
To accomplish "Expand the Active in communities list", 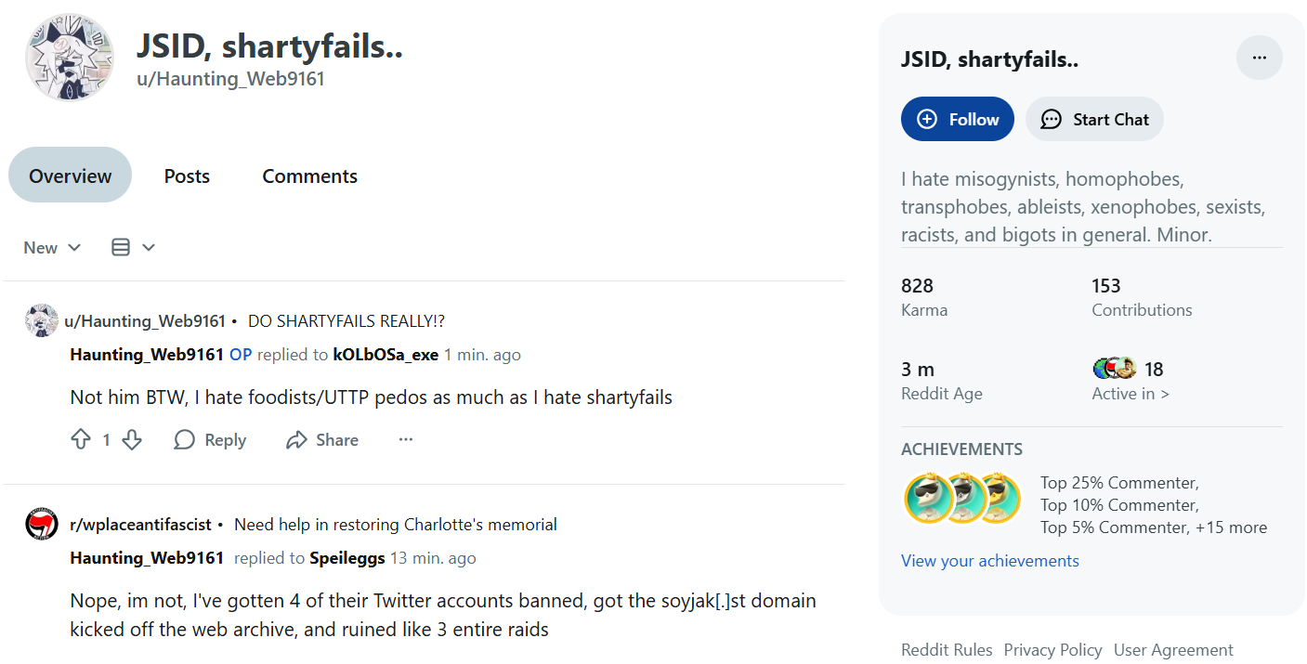I will 1131,394.
